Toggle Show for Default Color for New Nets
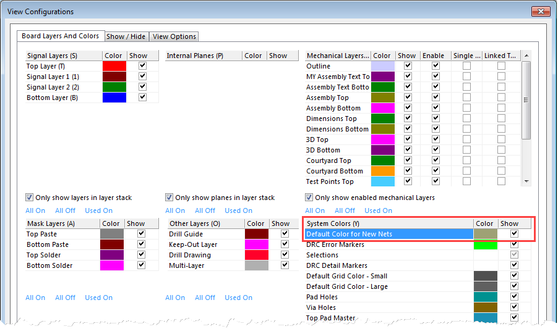The width and height of the screenshot is (558, 329). [x=514, y=233]
